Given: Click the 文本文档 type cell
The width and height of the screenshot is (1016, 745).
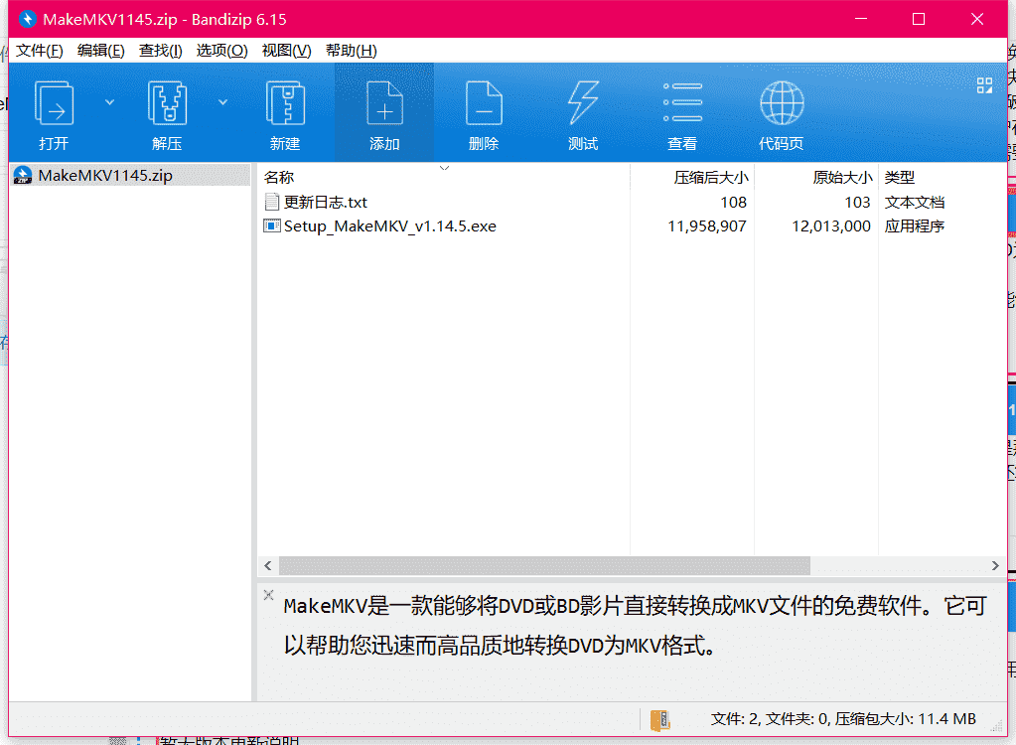Looking at the screenshot, I should [x=915, y=202].
